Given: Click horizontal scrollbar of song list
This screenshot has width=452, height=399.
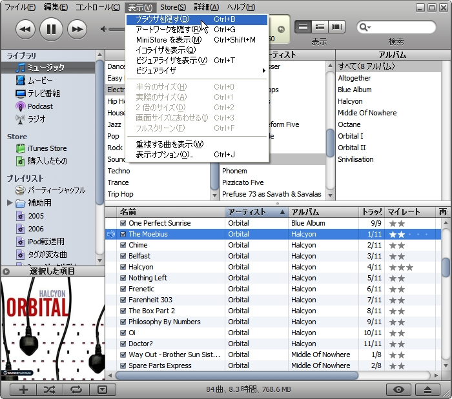Looking at the screenshot, I should (x=236, y=376).
